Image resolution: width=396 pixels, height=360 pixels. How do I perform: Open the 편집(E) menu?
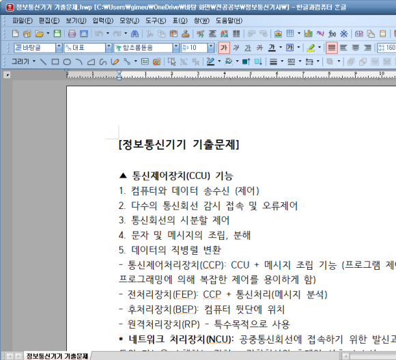49,20
